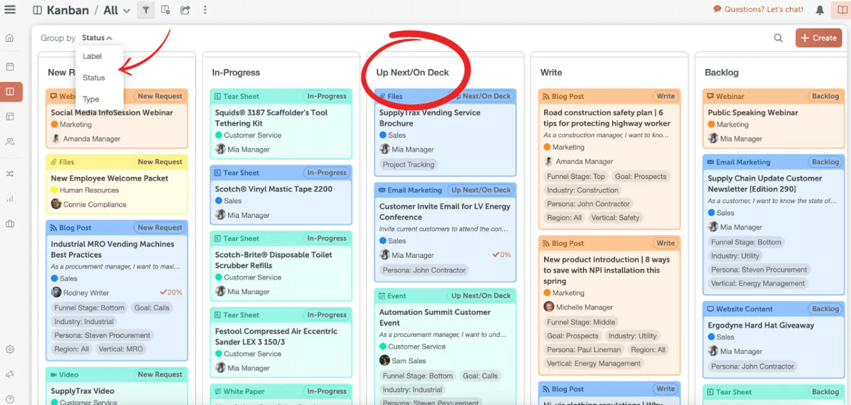Click Questions? Let's chat! link
The image size is (851, 405).
click(758, 9)
